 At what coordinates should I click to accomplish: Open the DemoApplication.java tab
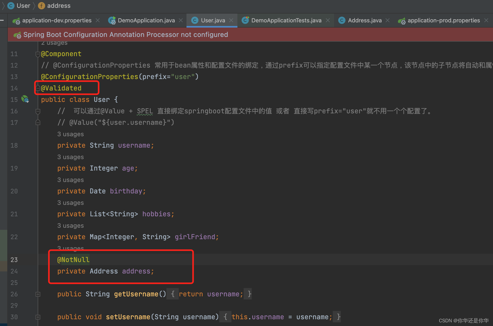point(146,20)
